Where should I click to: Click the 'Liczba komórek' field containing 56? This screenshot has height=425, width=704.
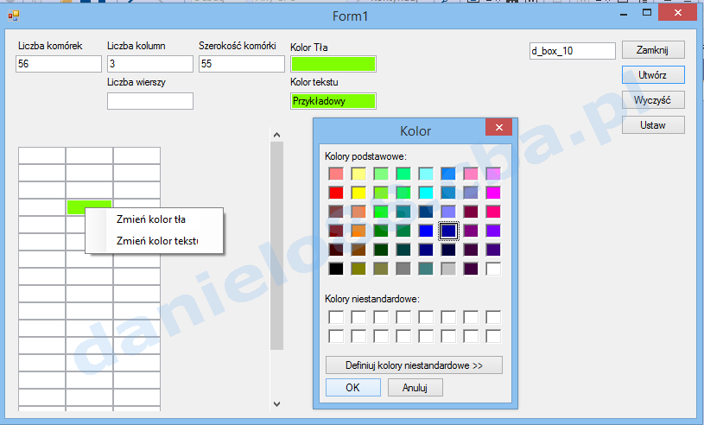click(x=58, y=64)
